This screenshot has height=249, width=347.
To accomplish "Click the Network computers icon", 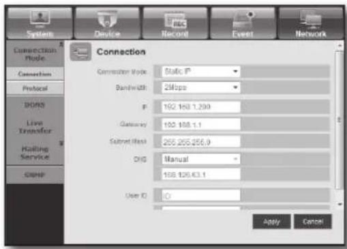I will (x=311, y=20).
